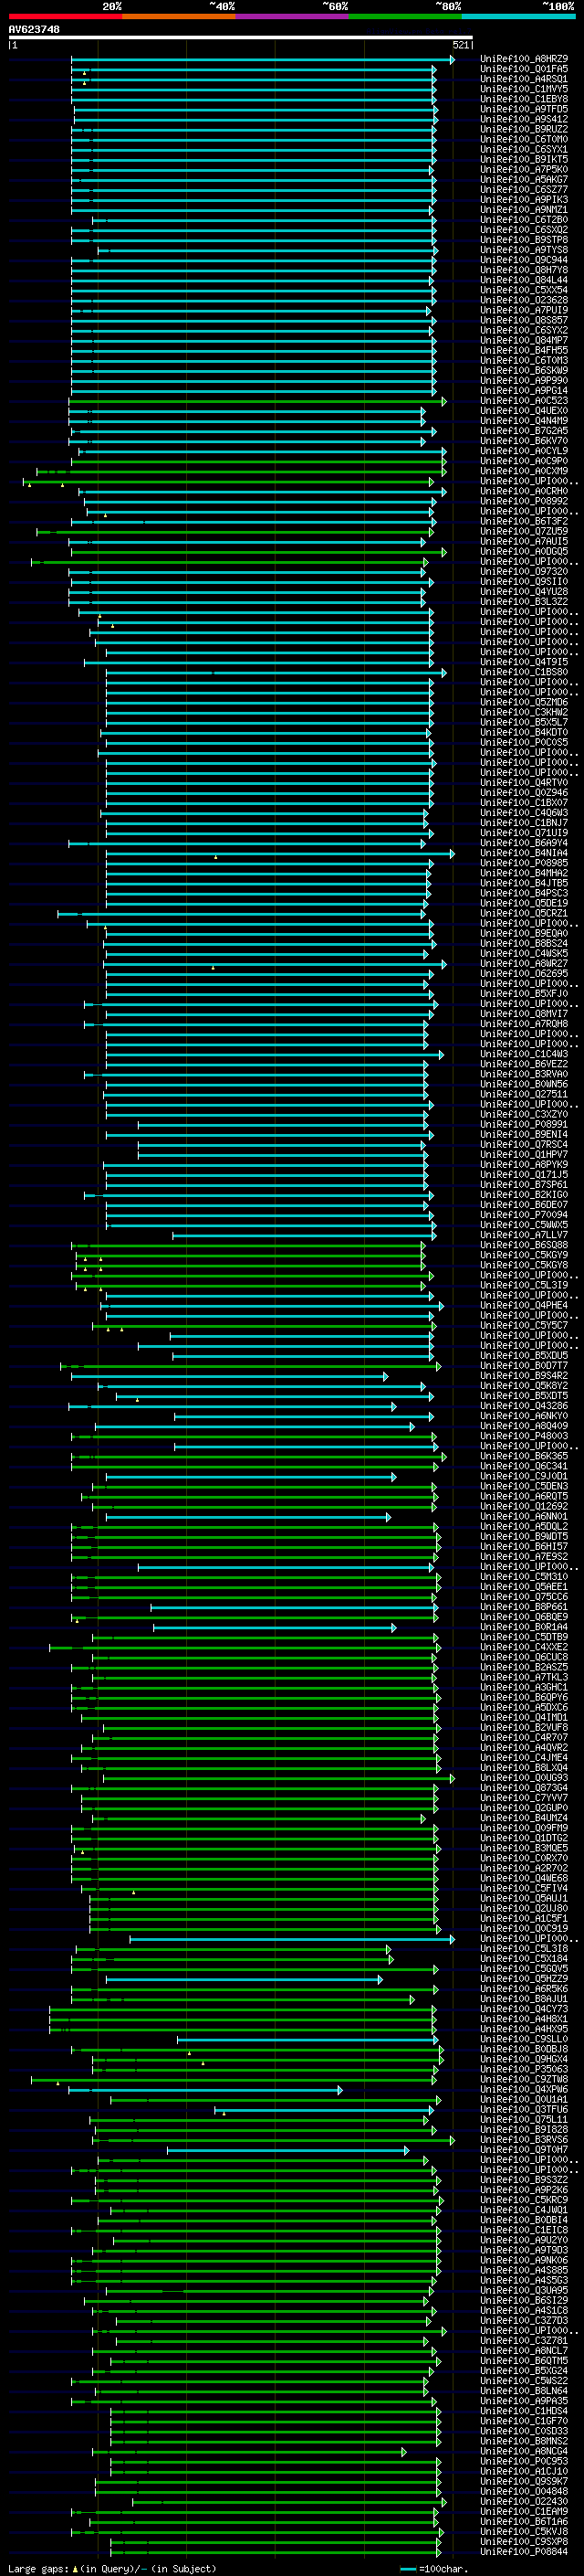This screenshot has width=584, height=2576.
Task: Click the cyan ~100% identity color segment
Action: (x=518, y=16)
